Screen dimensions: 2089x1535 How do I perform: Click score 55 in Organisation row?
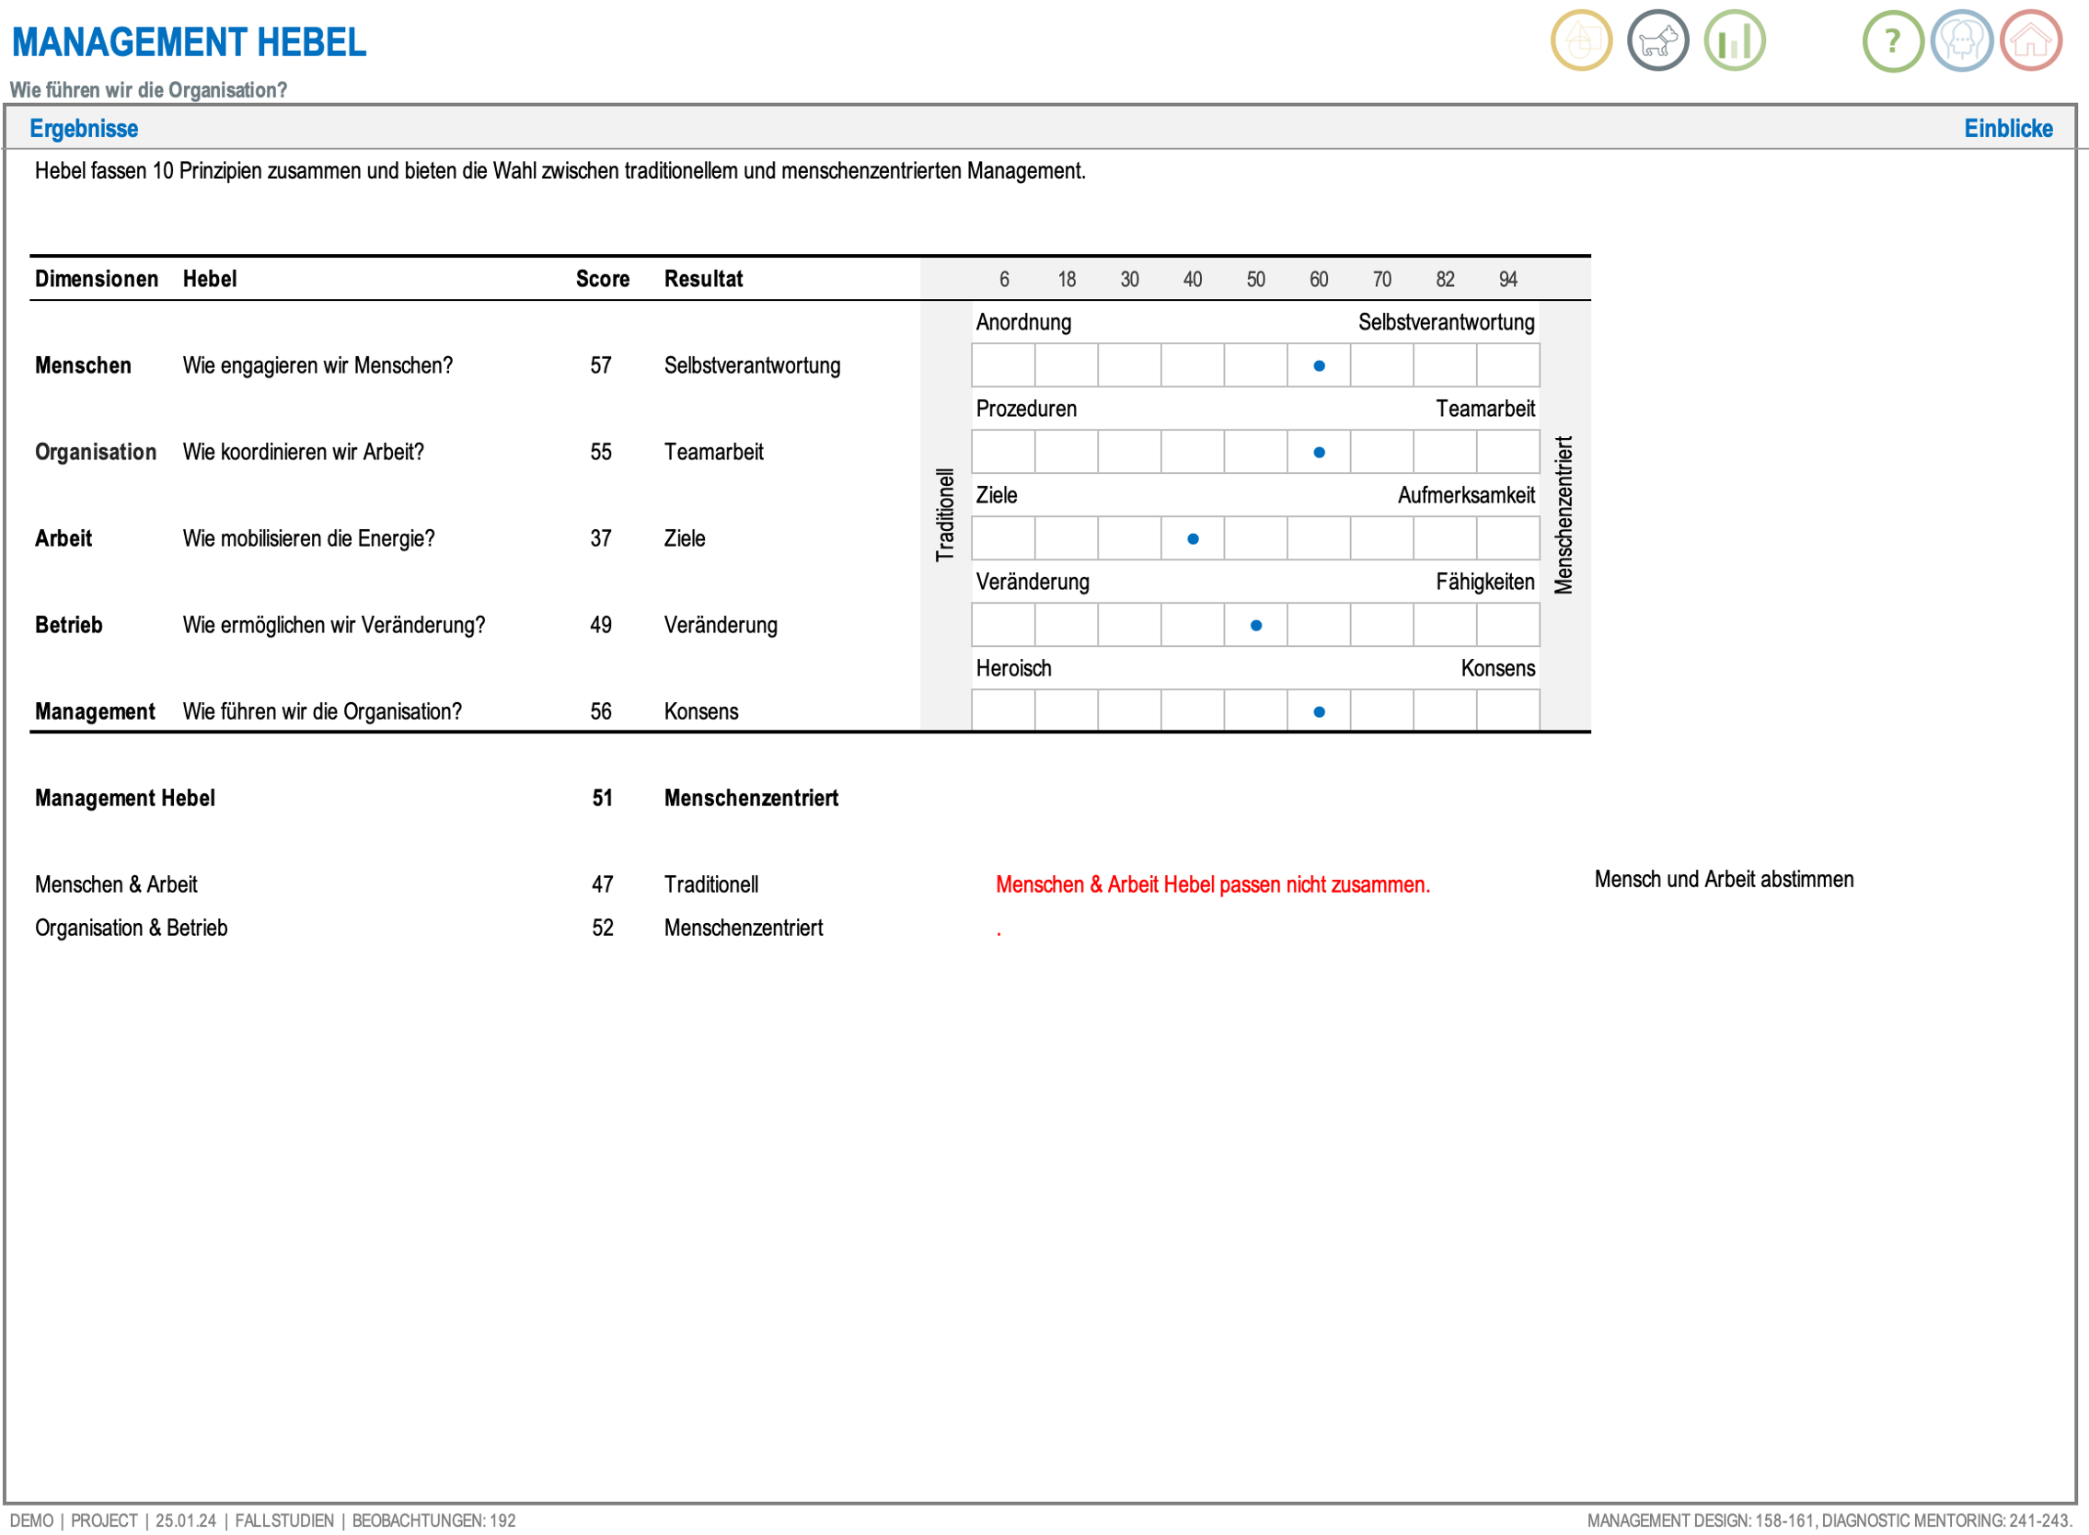point(600,453)
